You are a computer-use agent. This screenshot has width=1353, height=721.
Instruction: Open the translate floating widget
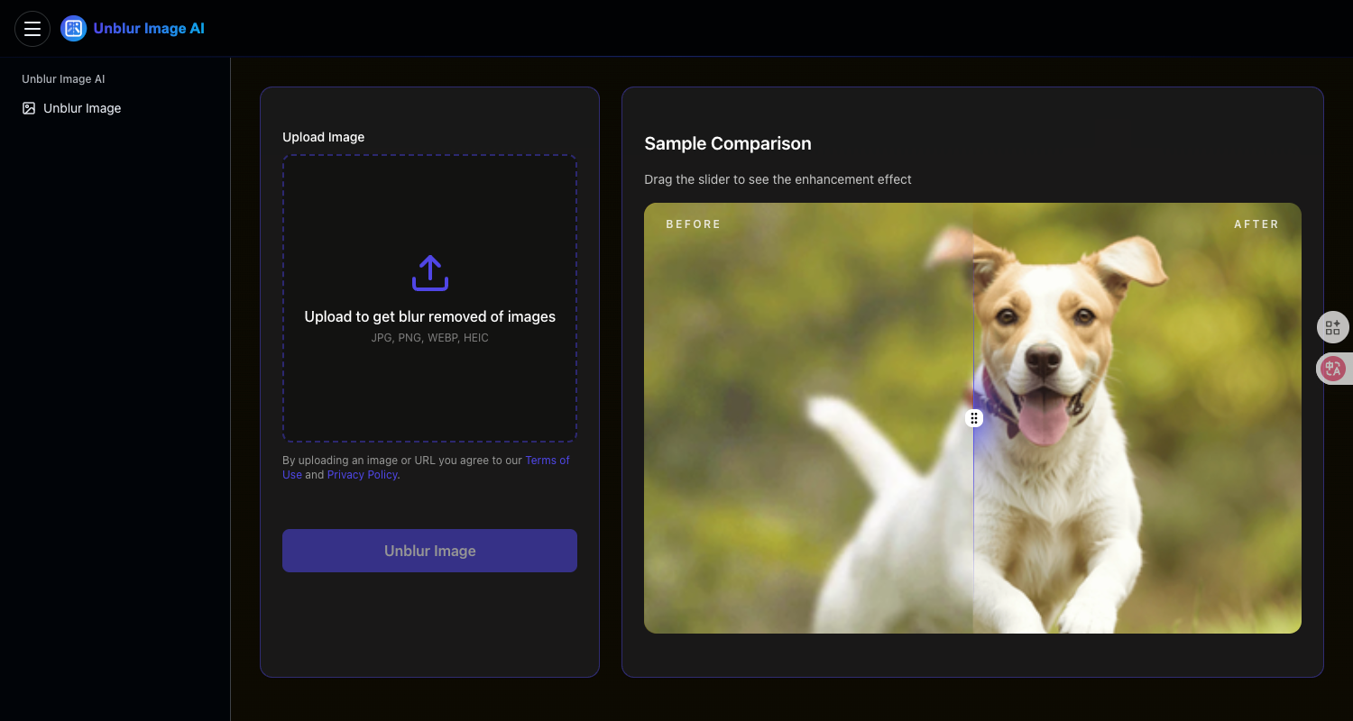[x=1332, y=368]
